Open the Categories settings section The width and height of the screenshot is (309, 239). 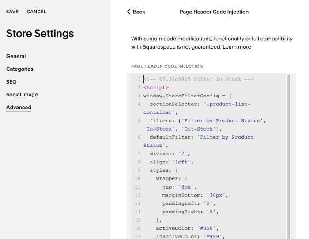(20, 69)
